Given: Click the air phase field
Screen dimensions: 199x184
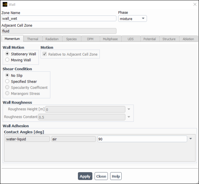Looking at the screenshot, I should (74, 139).
